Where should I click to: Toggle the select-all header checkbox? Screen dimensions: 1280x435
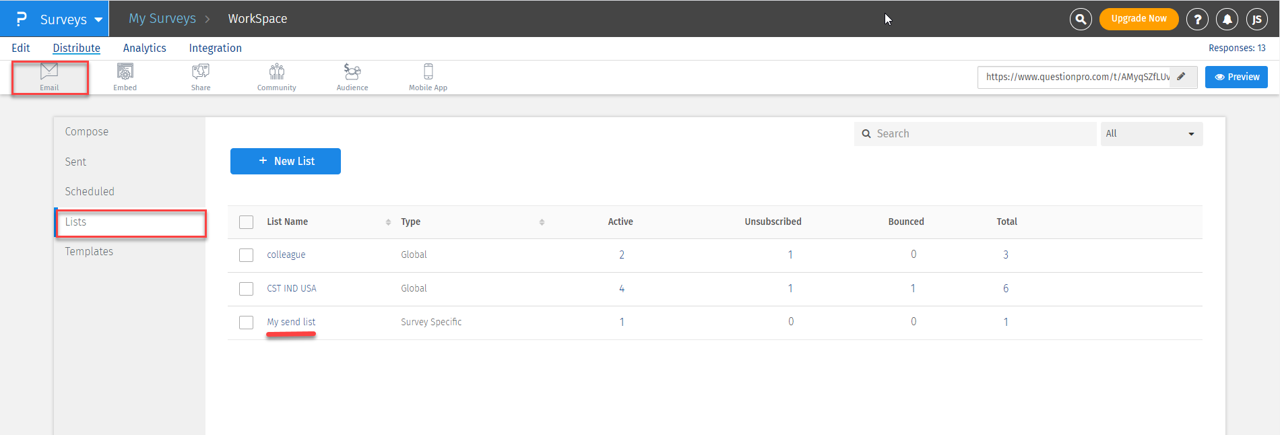coord(247,222)
